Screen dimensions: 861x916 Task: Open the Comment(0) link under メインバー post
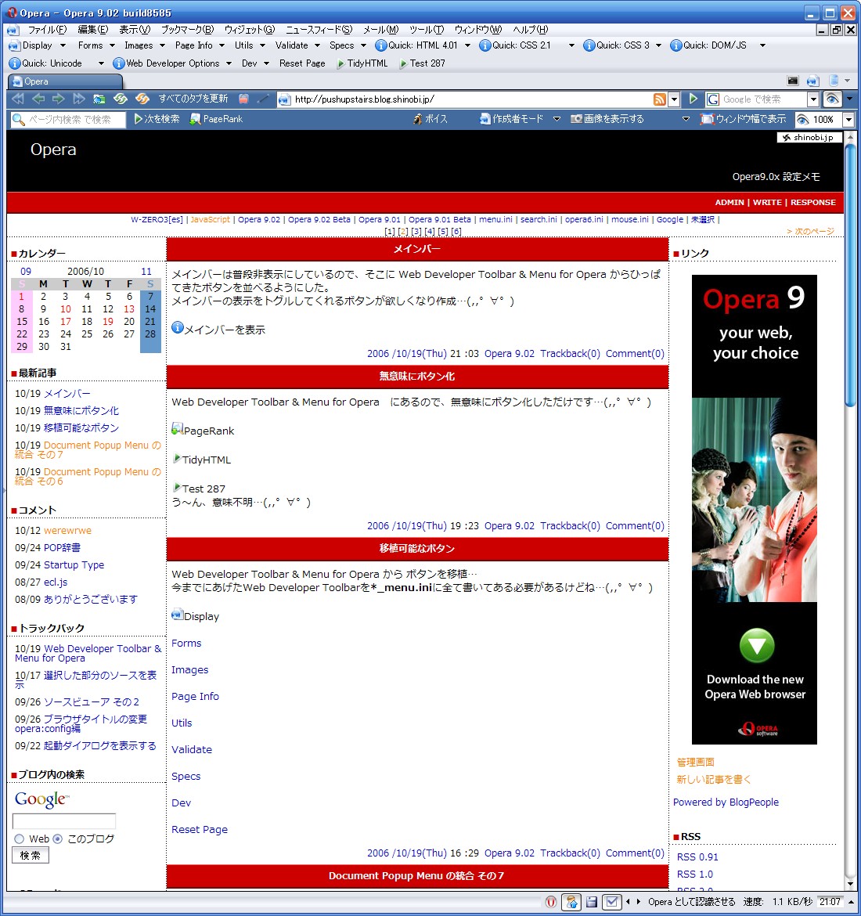634,353
